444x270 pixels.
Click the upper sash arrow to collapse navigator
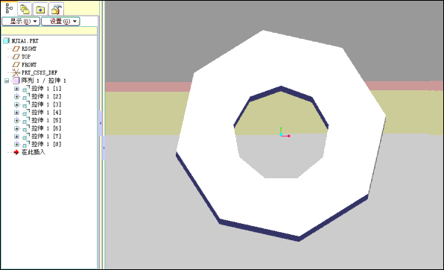pyautogui.click(x=101, y=123)
